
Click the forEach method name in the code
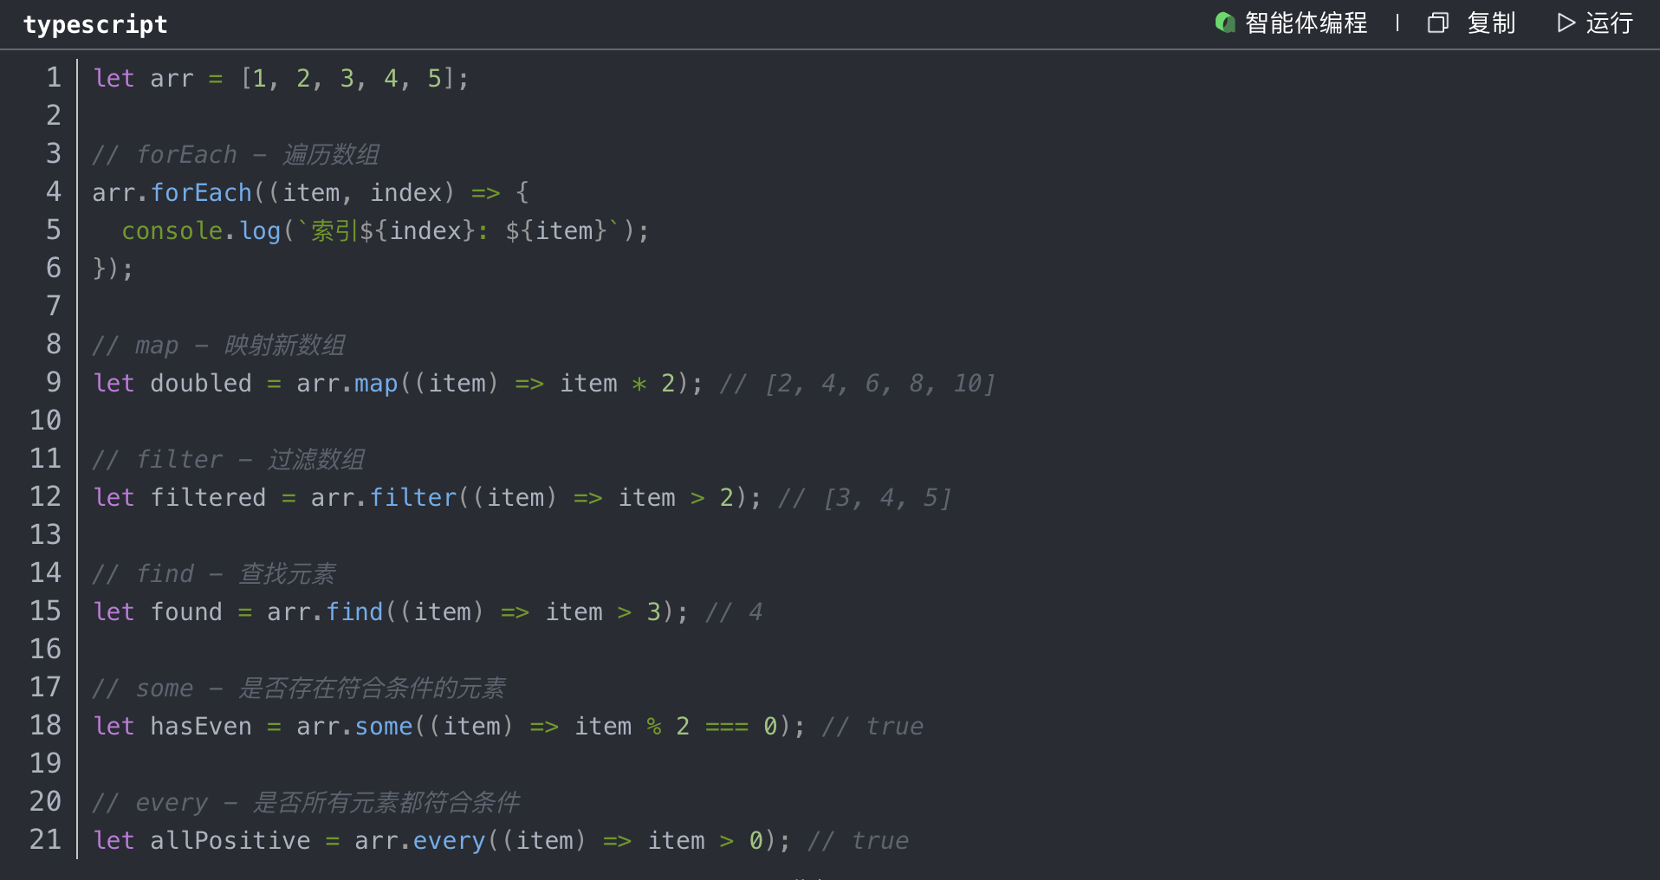[x=201, y=192]
